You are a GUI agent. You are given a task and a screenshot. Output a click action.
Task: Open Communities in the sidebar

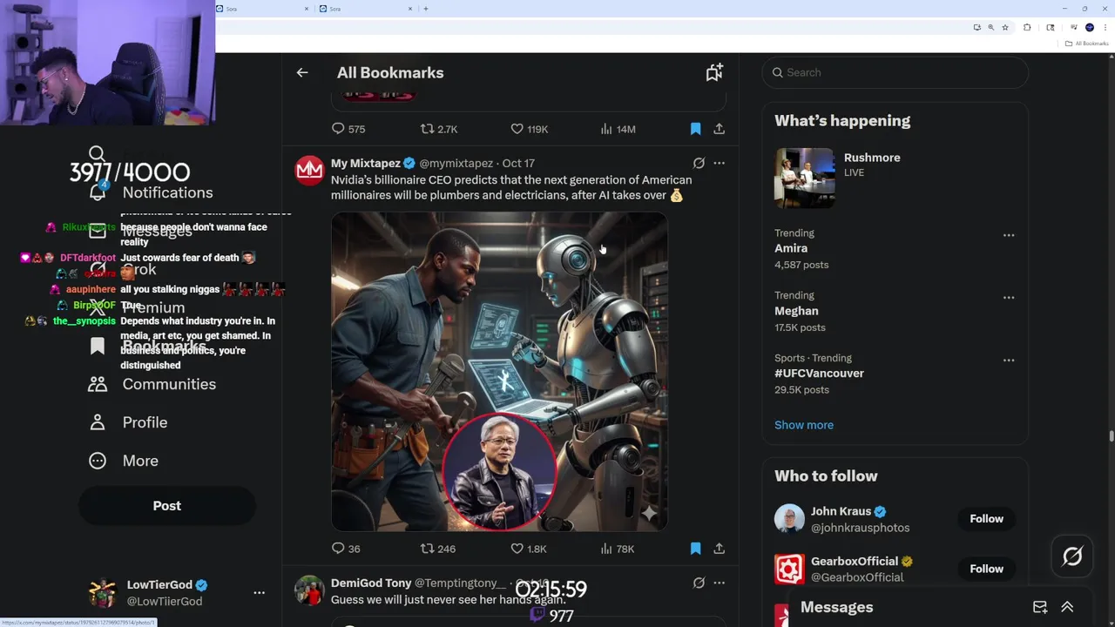coord(152,384)
